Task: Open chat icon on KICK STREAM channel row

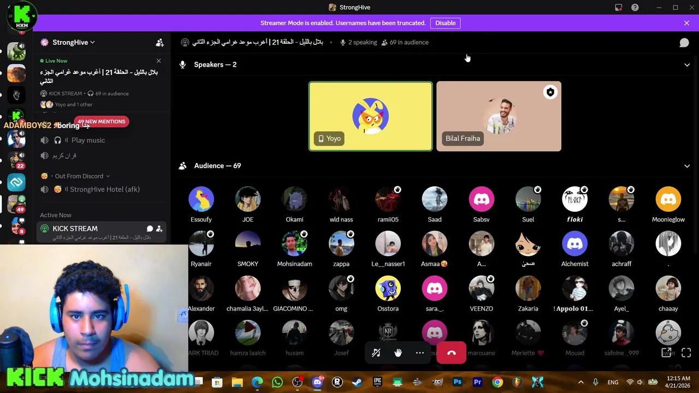Action: (150, 229)
